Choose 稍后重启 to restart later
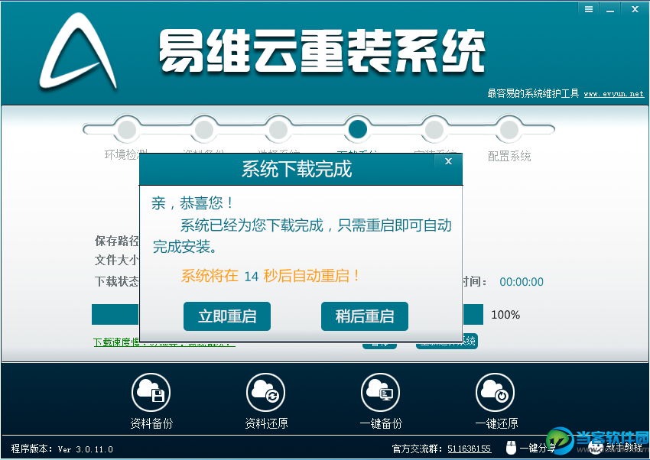 364,316
